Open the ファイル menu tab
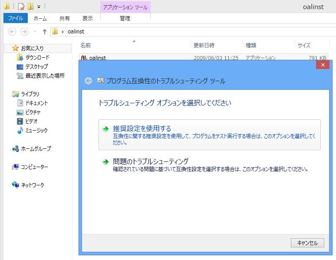 pyautogui.click(x=16, y=18)
